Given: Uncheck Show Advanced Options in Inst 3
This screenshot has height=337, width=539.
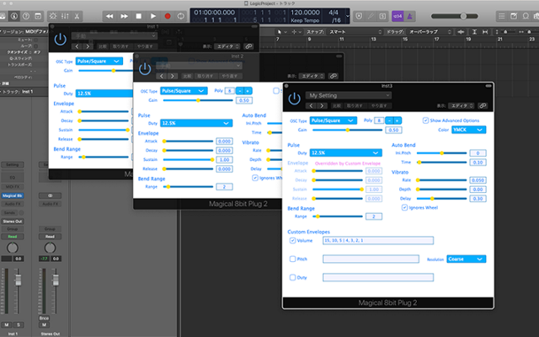Looking at the screenshot, I should tap(425, 120).
